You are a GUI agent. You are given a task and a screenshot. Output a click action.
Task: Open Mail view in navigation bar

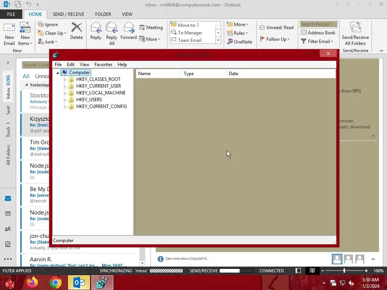8,199
